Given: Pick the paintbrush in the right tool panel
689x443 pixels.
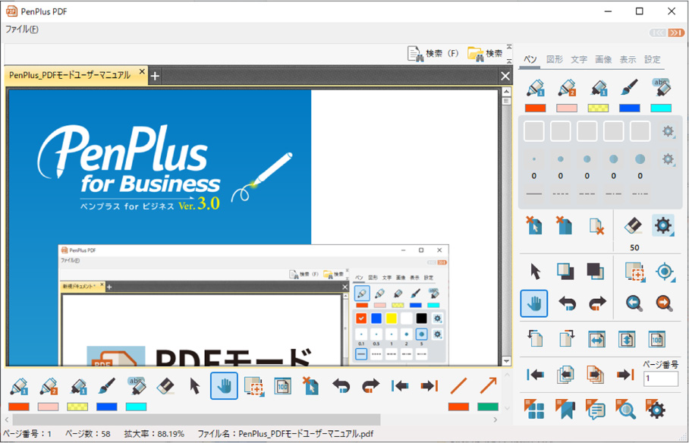Looking at the screenshot, I should [x=629, y=88].
